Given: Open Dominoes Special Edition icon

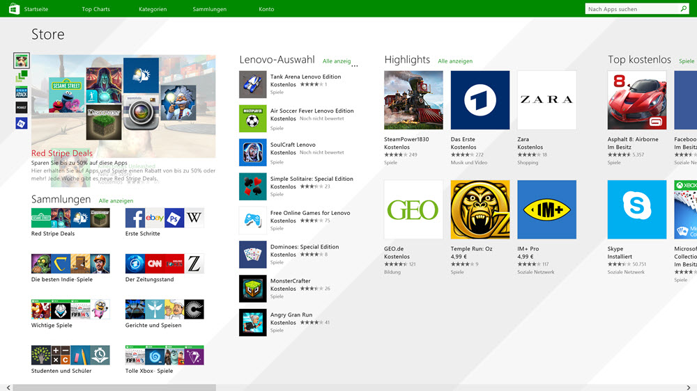Looking at the screenshot, I should [252, 255].
